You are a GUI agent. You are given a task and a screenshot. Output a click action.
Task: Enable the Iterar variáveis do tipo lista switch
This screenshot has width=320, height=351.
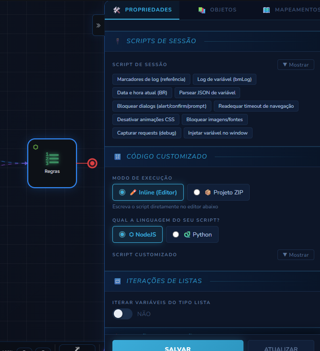point(122,314)
